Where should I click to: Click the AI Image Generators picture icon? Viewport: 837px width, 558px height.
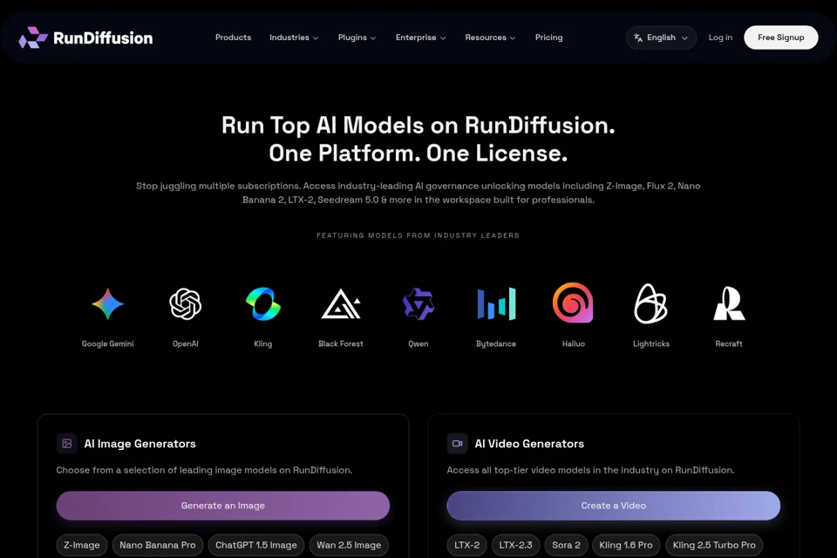(x=67, y=443)
